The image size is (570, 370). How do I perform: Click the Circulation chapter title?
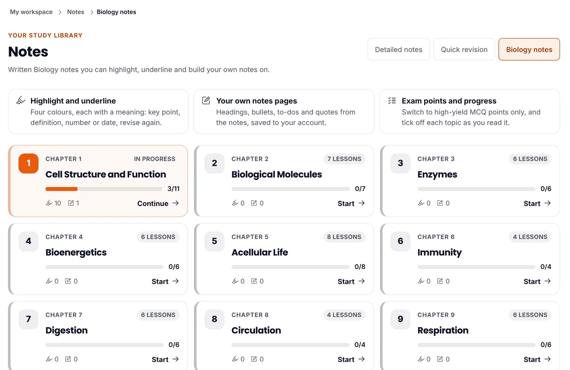pyautogui.click(x=256, y=330)
